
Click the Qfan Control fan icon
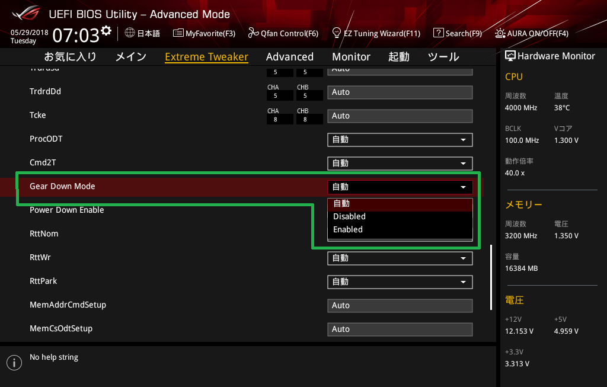click(253, 33)
